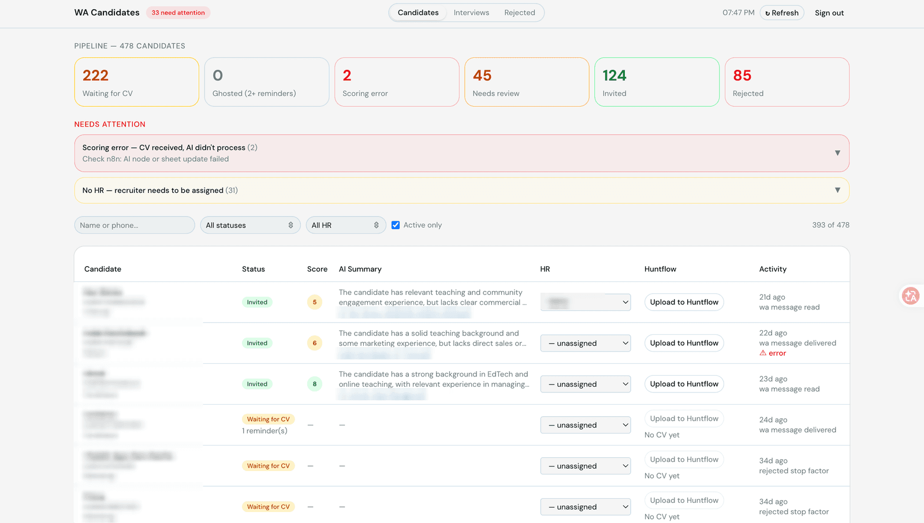Select the 222 Waiting for CV card

coord(137,82)
